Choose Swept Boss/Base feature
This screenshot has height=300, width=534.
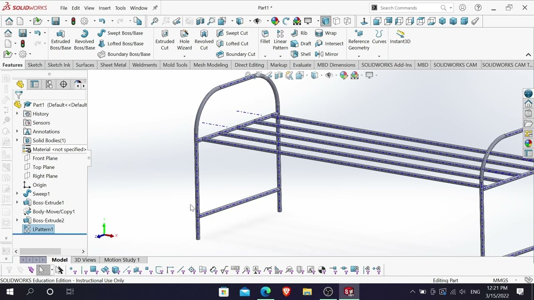coord(120,33)
